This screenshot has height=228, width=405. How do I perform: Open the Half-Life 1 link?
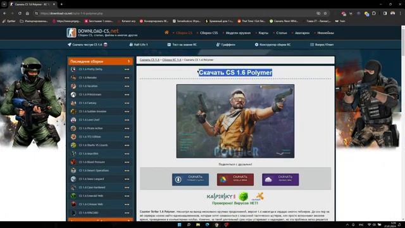pos(139,44)
